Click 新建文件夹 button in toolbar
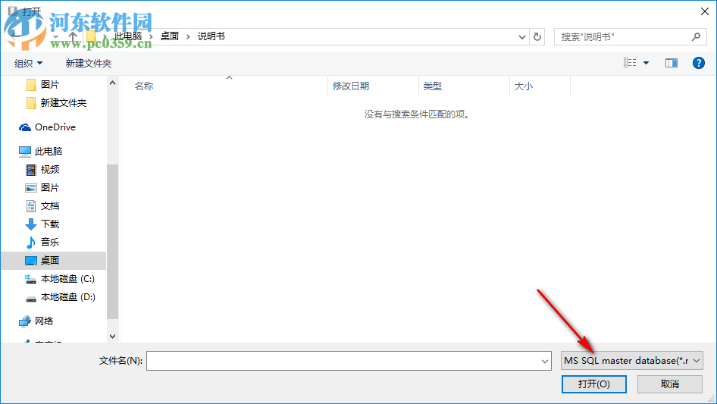 [x=88, y=63]
